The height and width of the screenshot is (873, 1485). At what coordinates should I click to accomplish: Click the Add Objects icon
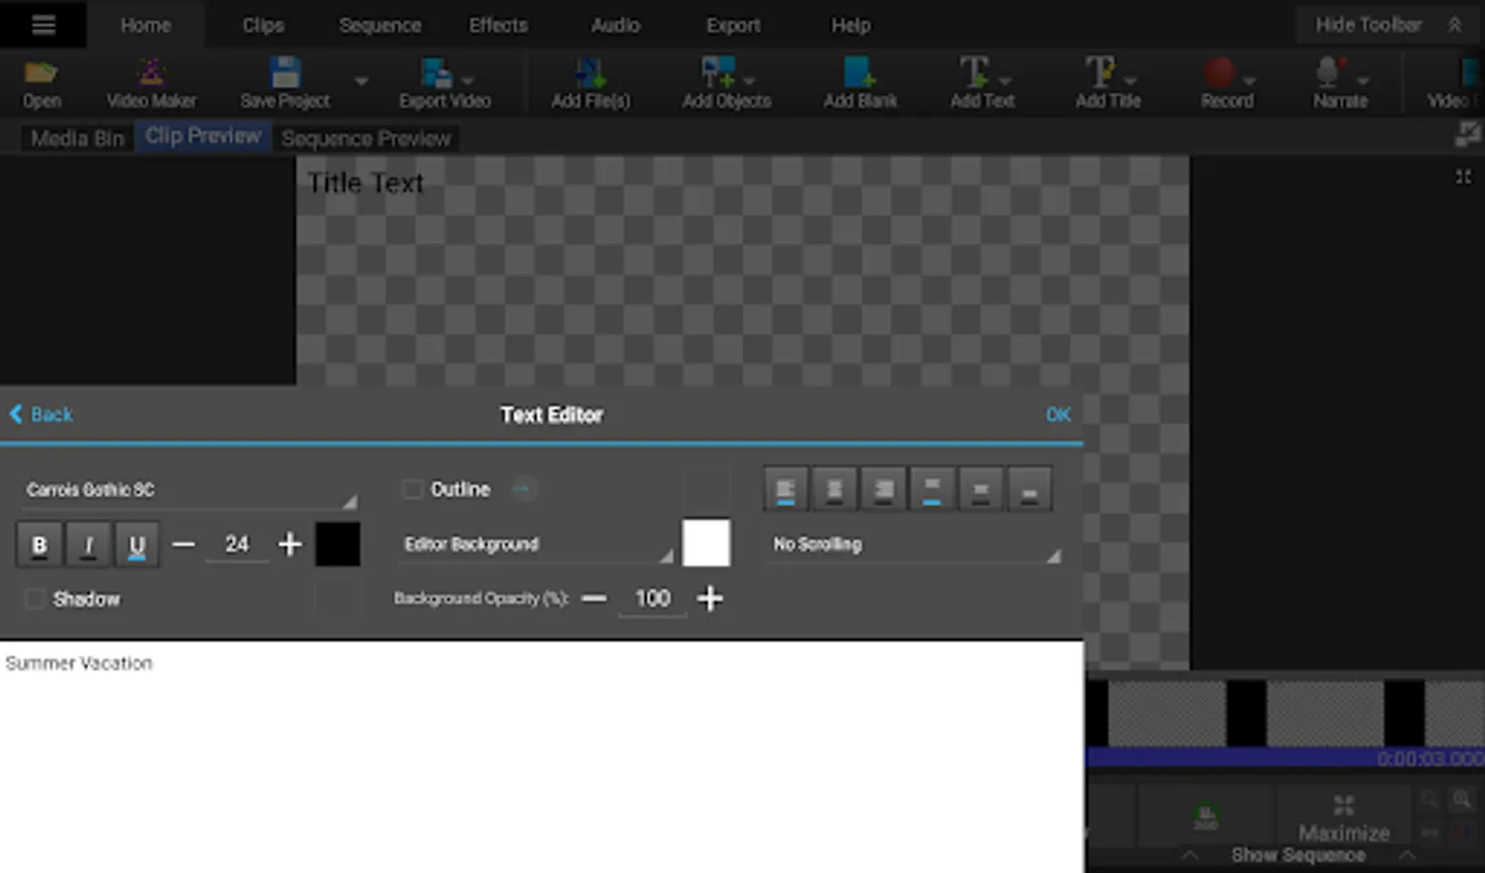point(718,73)
